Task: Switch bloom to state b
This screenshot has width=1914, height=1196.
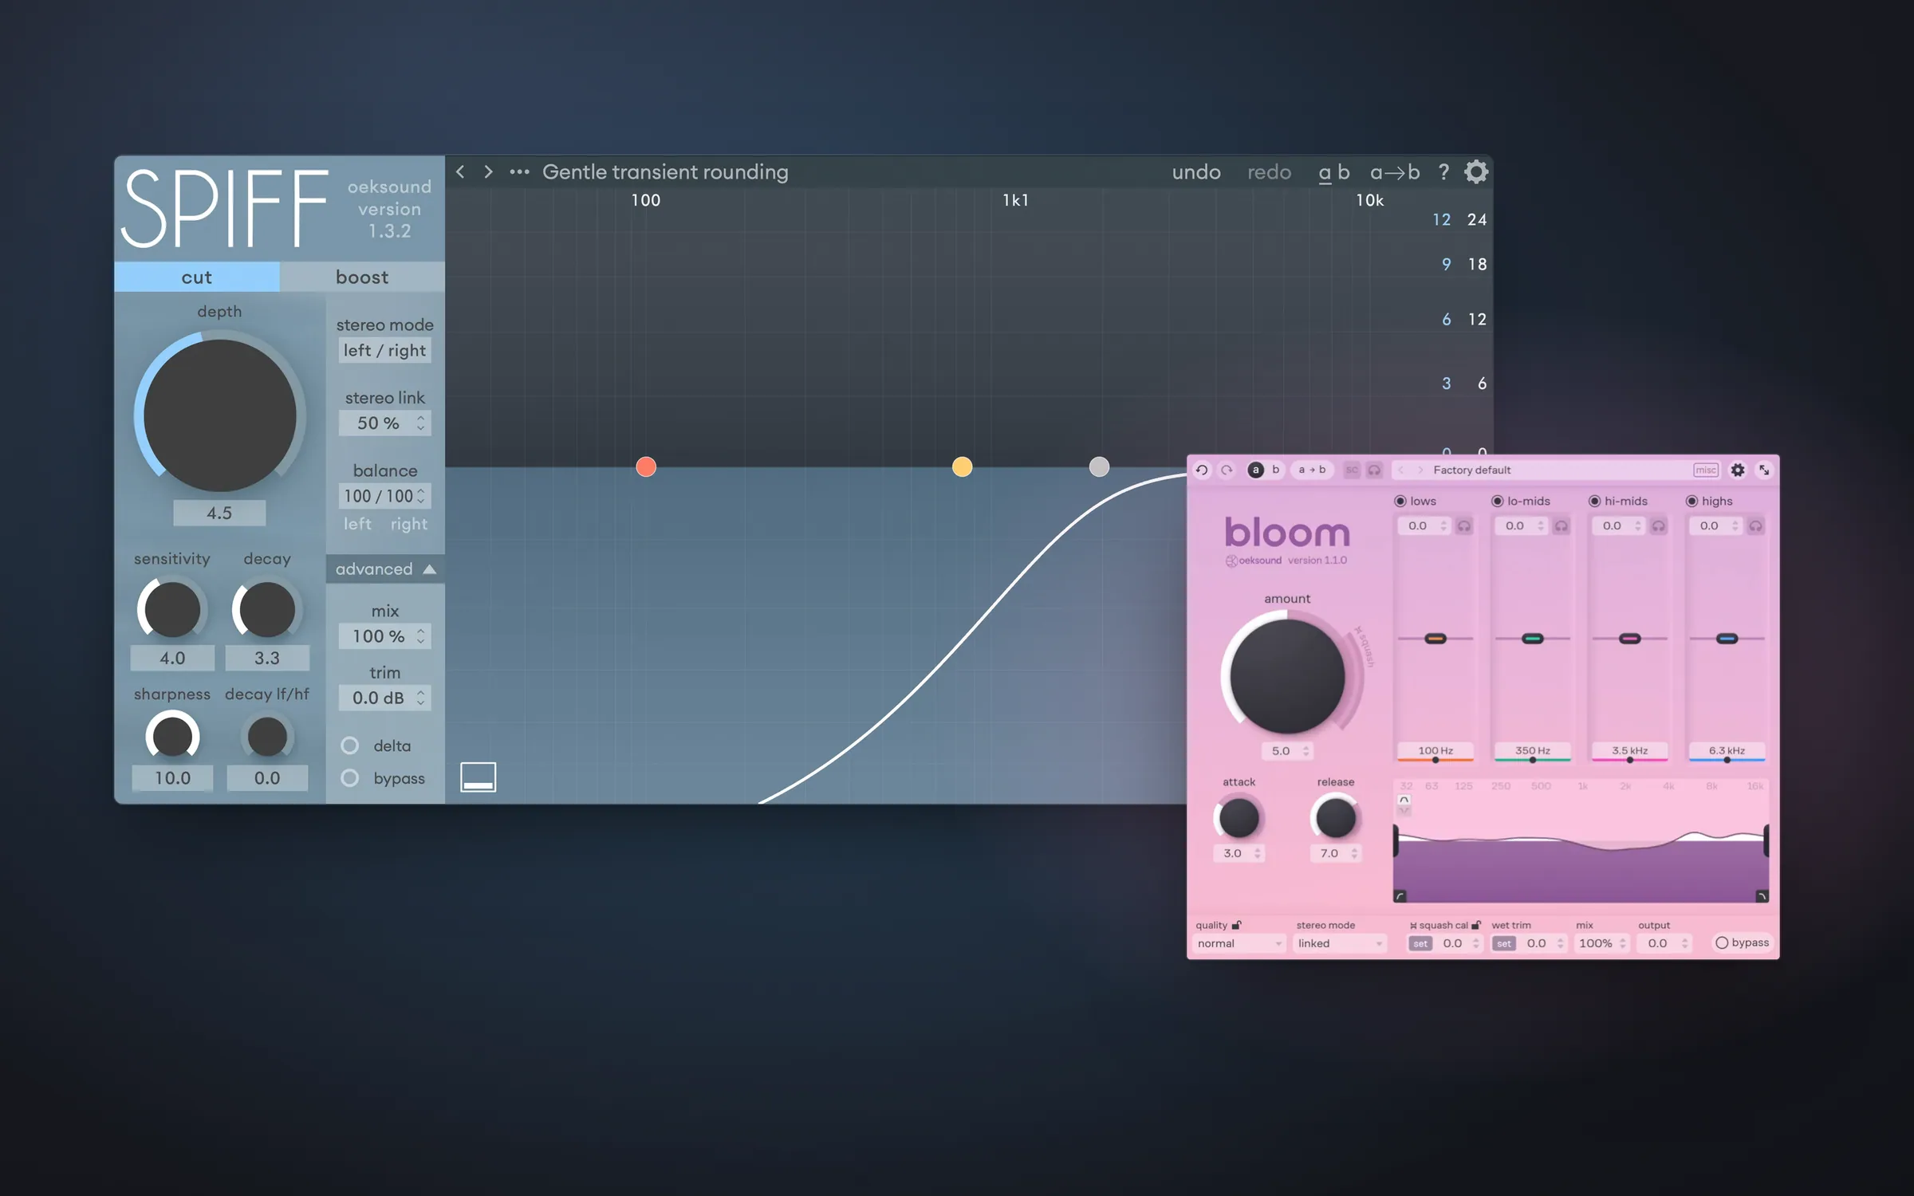Action: point(1276,470)
